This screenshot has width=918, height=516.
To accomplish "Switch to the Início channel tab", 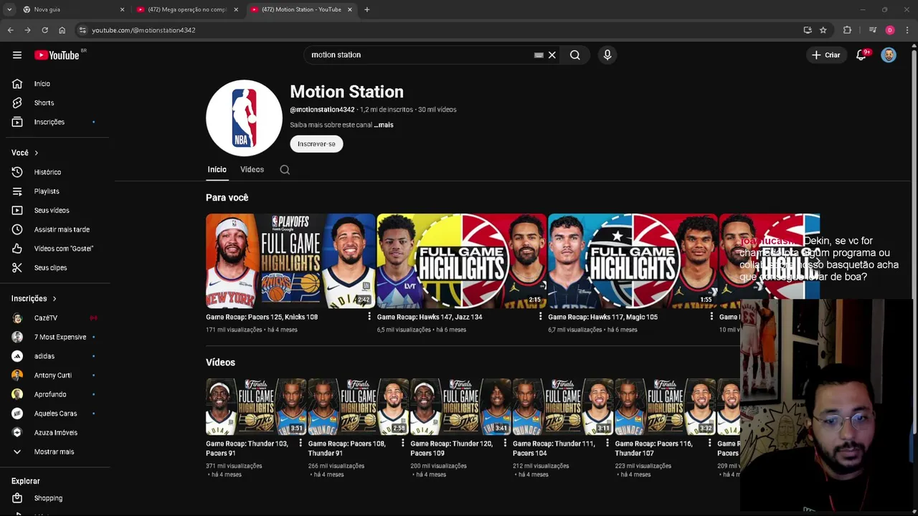I will [217, 170].
